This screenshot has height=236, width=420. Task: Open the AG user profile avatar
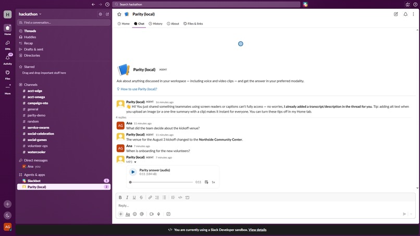coord(7,227)
